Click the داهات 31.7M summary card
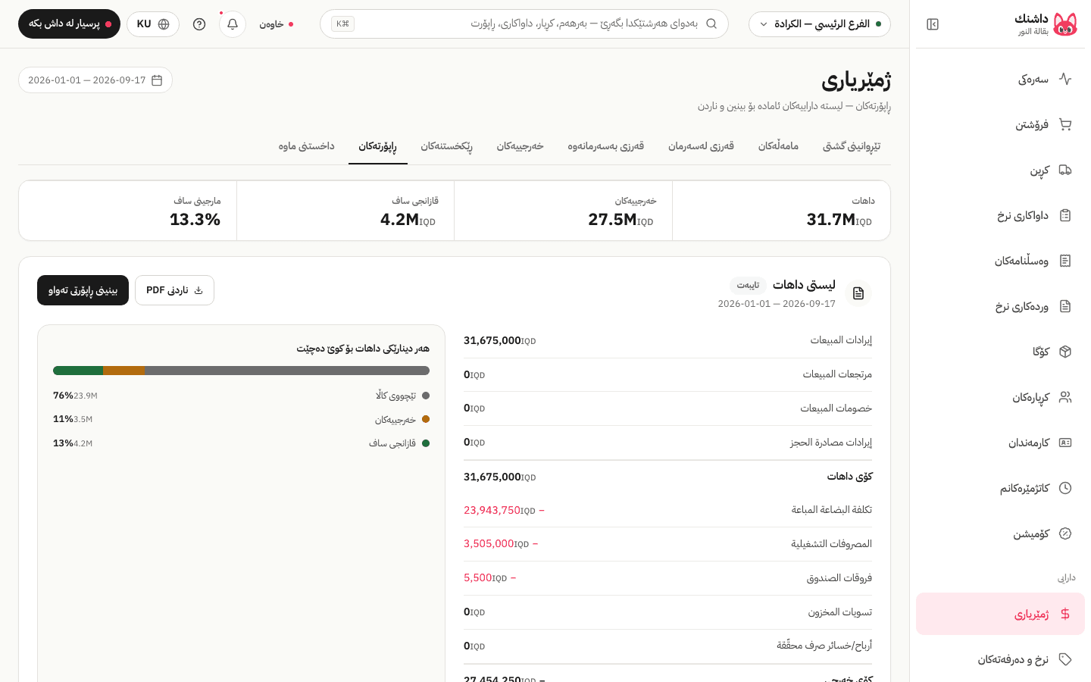 [x=781, y=211]
